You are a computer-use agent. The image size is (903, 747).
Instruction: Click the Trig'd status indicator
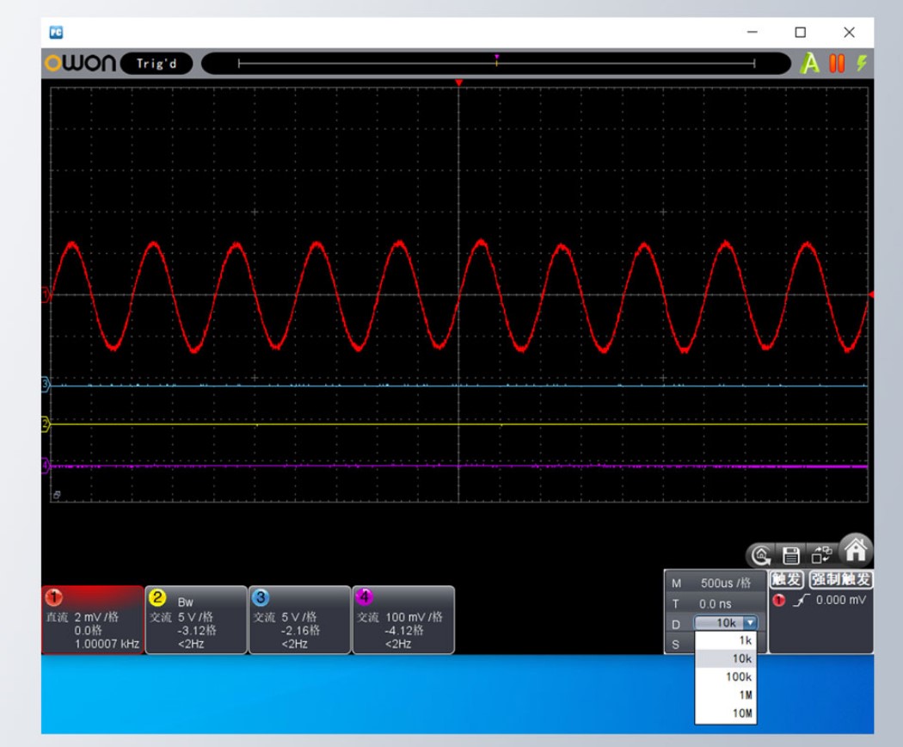pos(156,64)
